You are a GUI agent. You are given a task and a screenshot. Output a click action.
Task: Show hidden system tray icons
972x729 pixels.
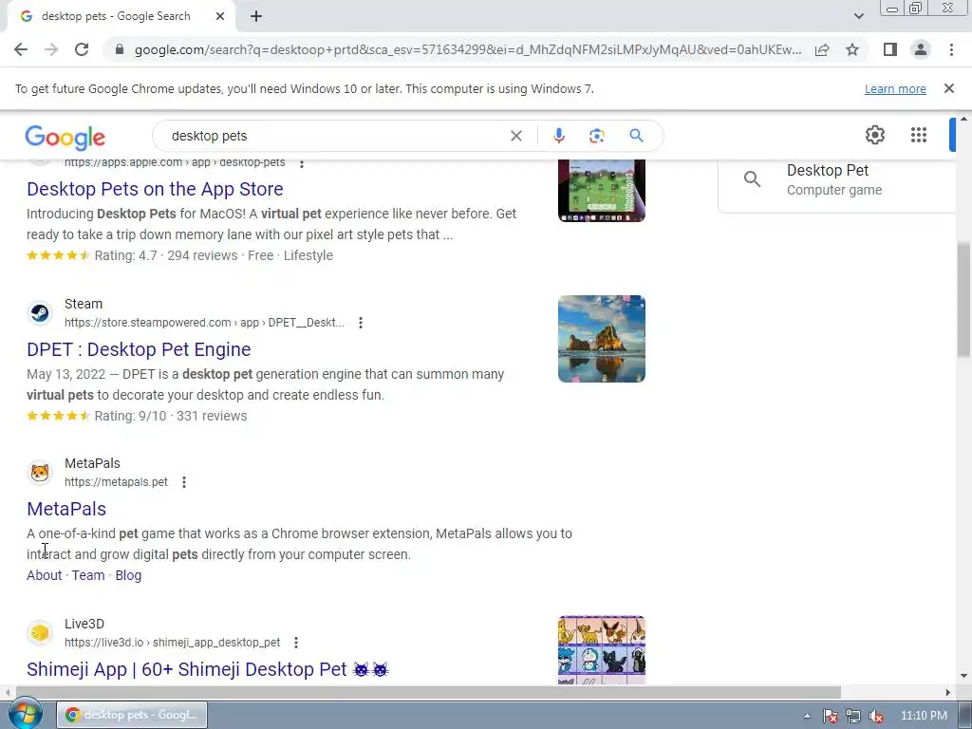tap(807, 716)
